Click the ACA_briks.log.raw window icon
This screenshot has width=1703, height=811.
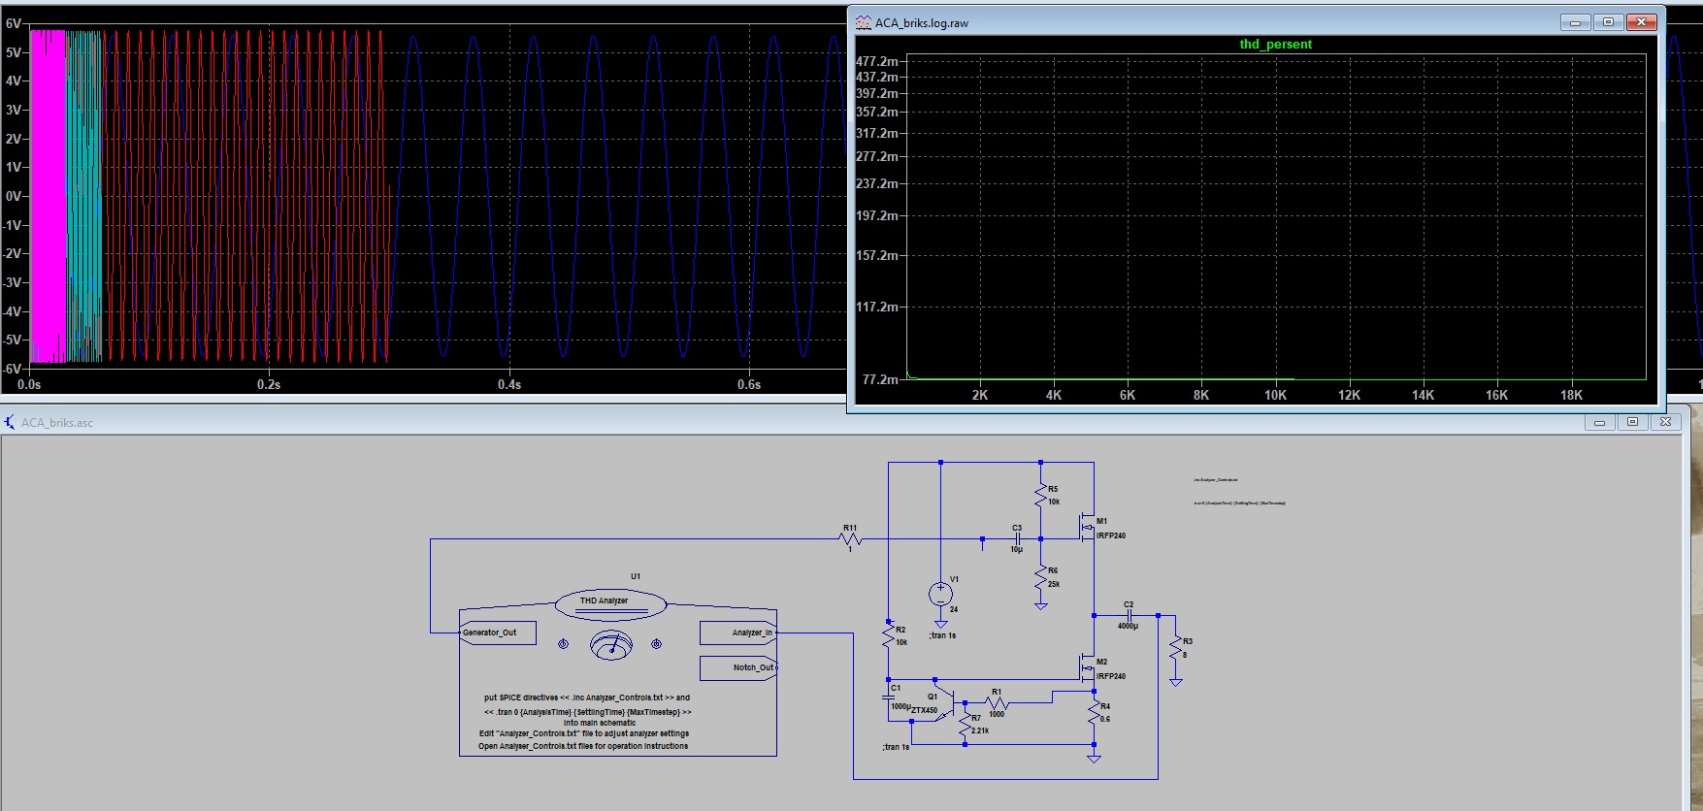point(863,22)
